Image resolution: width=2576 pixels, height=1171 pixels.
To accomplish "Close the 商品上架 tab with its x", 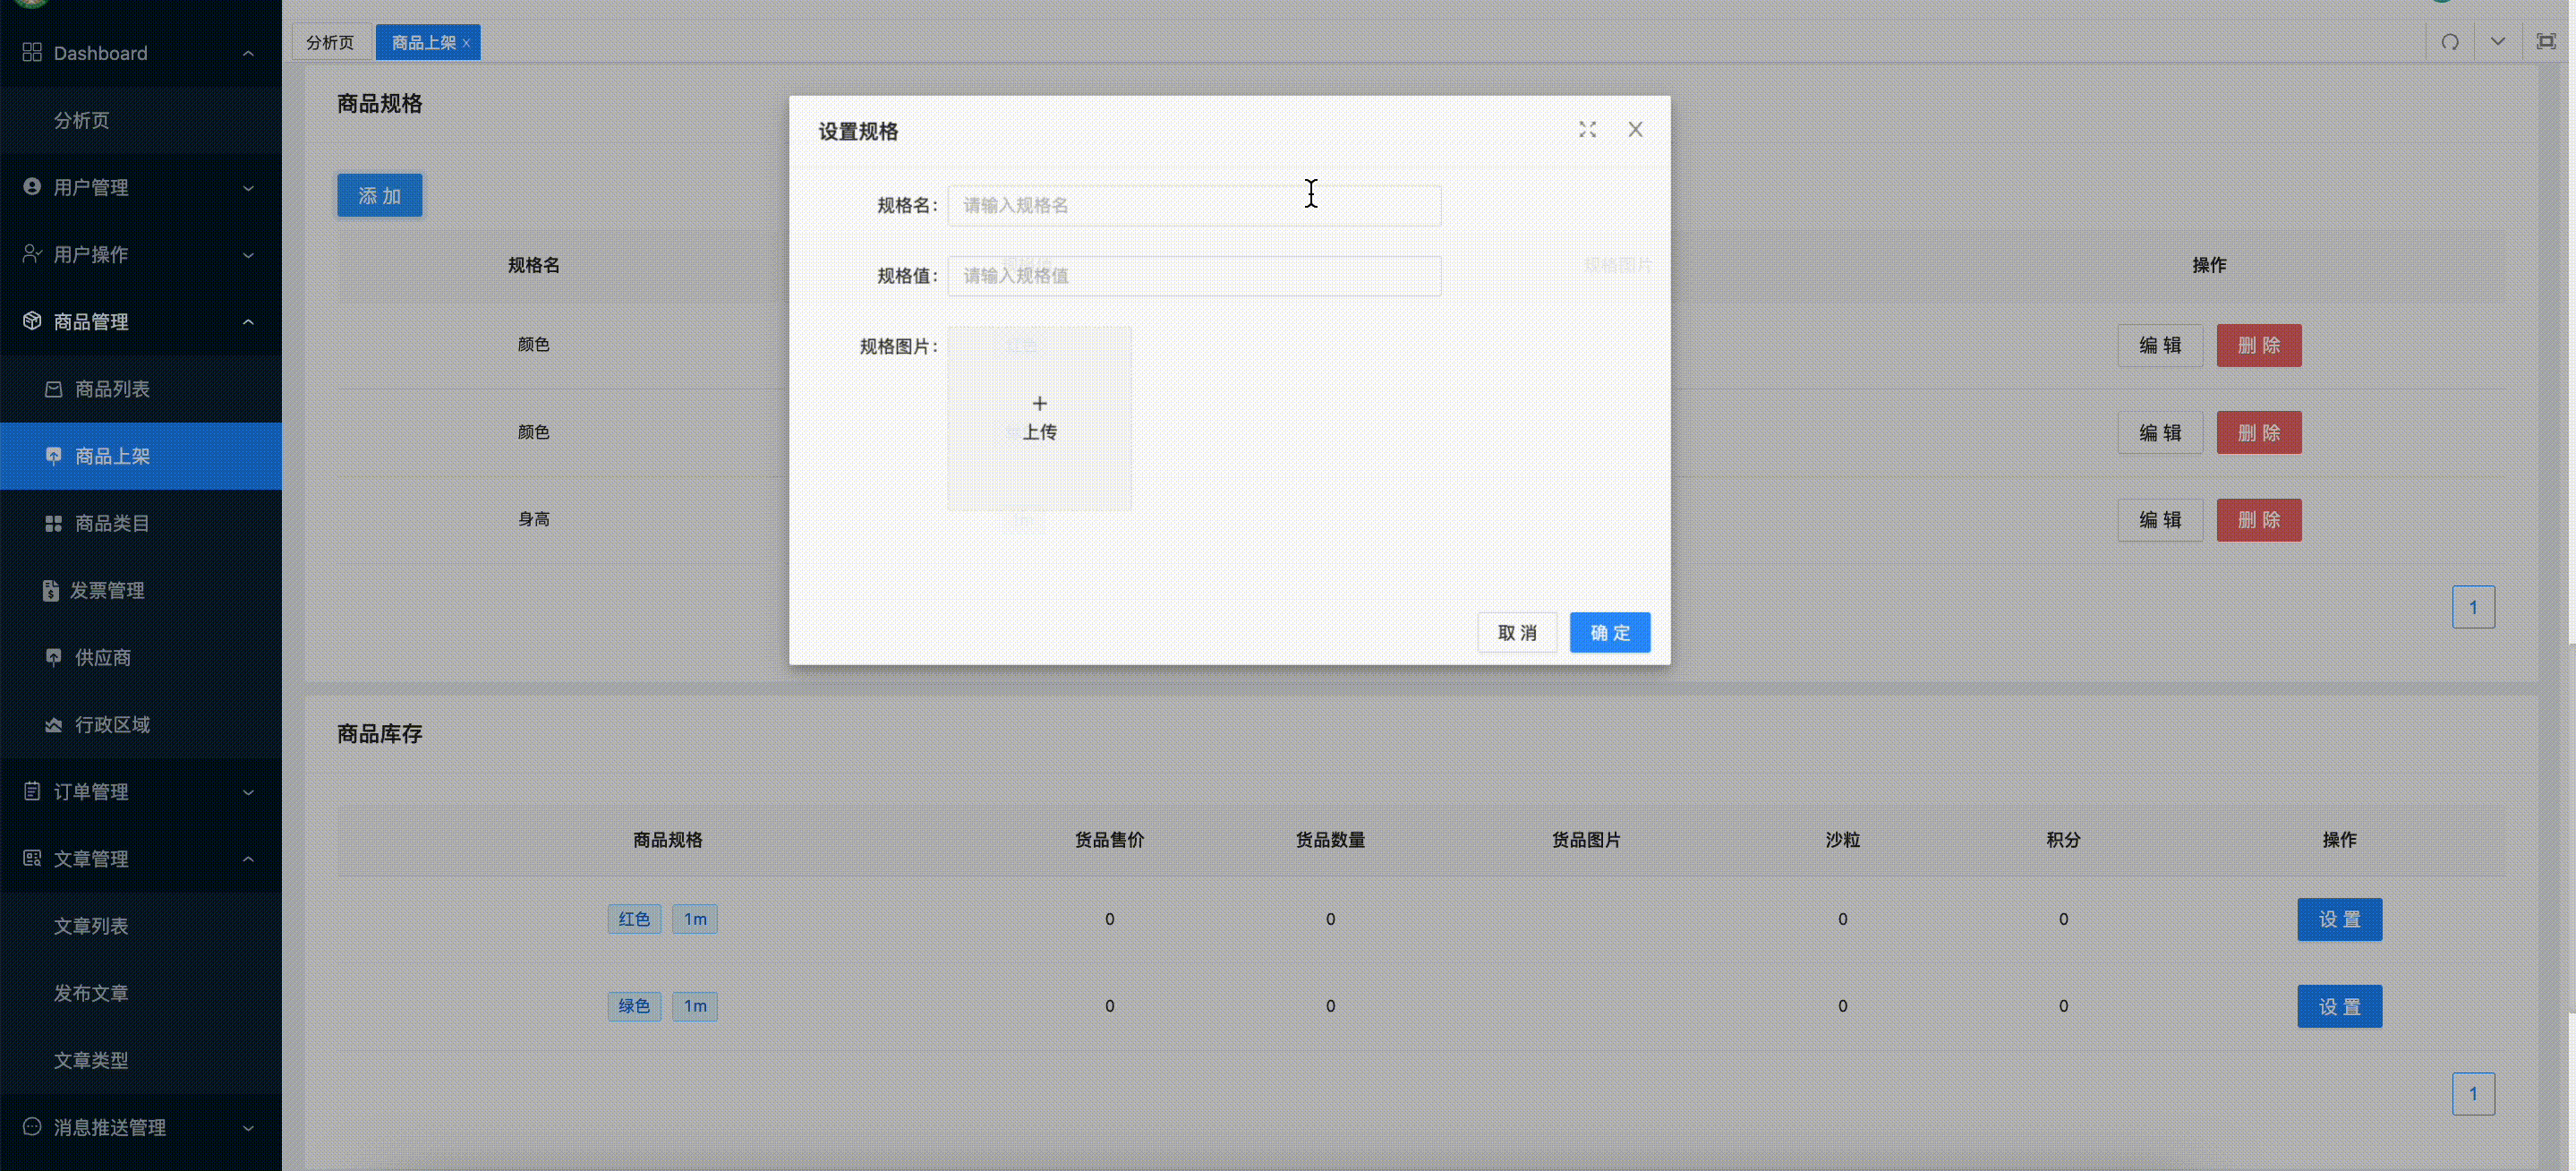I will coord(466,43).
